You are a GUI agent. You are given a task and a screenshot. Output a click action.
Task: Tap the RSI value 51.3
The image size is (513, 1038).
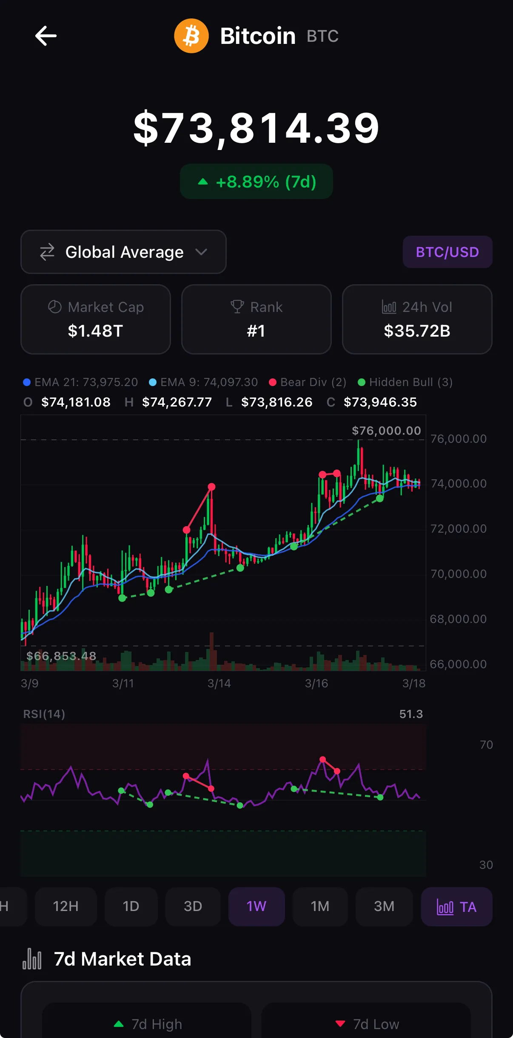(x=411, y=714)
